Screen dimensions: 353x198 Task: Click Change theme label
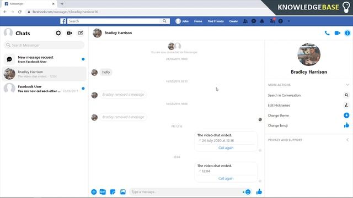278,116
